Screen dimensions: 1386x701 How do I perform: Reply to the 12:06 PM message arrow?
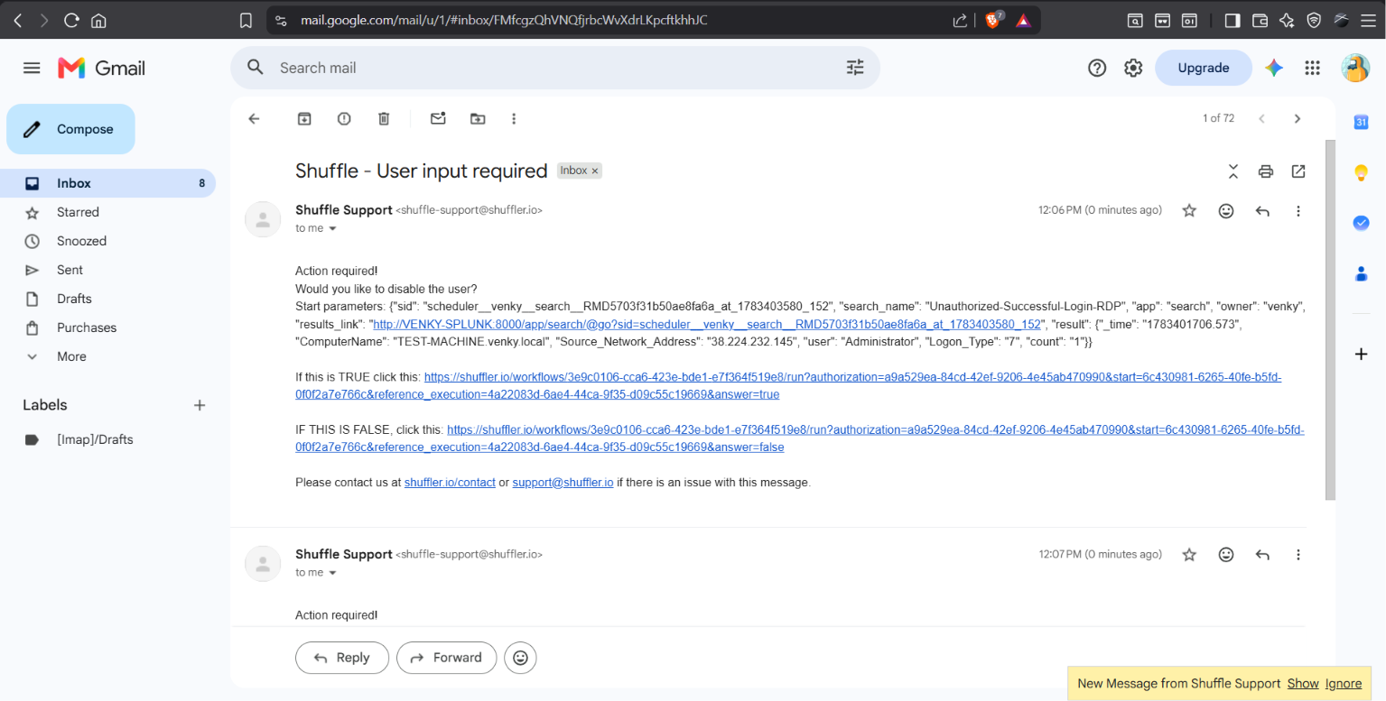pyautogui.click(x=1262, y=210)
